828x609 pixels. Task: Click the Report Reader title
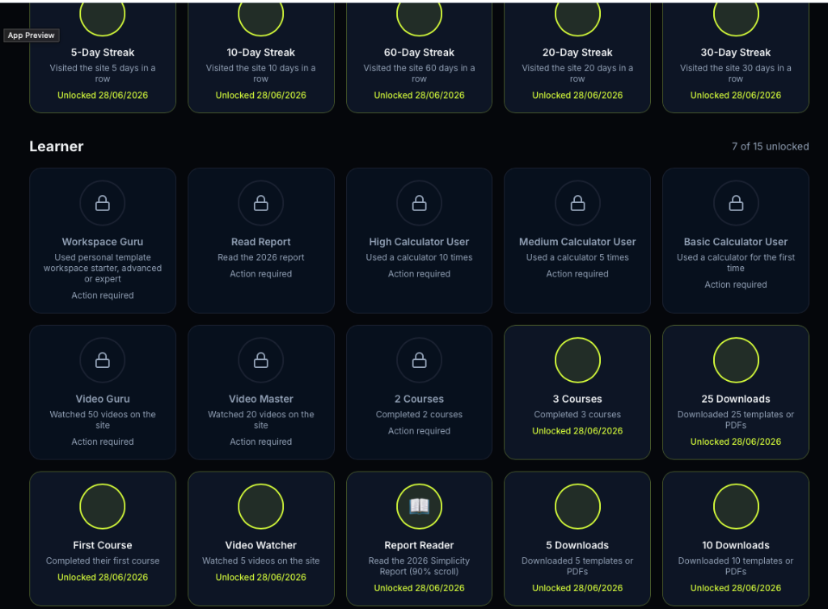click(420, 545)
